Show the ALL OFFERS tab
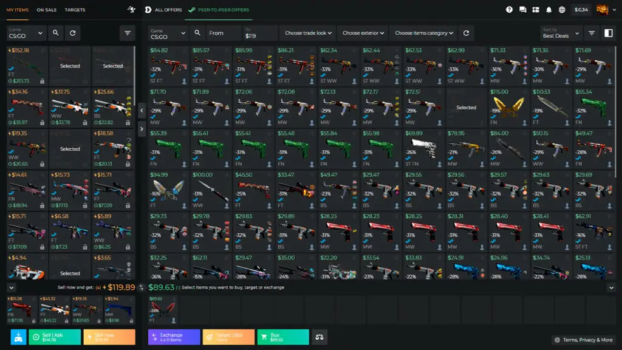 (x=163, y=10)
